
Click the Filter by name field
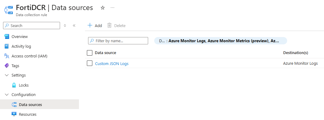pyautogui.click(x=118, y=41)
